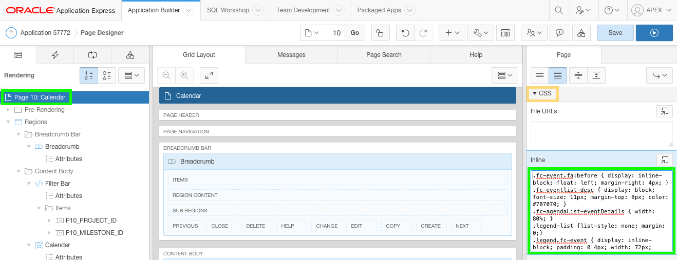Select the Breadcrumb region in grid layout
Screen dimensions: 677x260
[x=337, y=162]
